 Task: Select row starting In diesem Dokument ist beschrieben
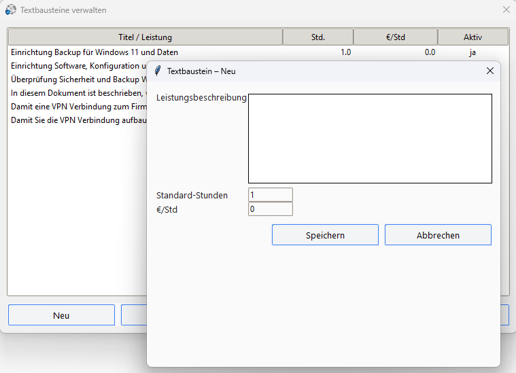pyautogui.click(x=76, y=93)
